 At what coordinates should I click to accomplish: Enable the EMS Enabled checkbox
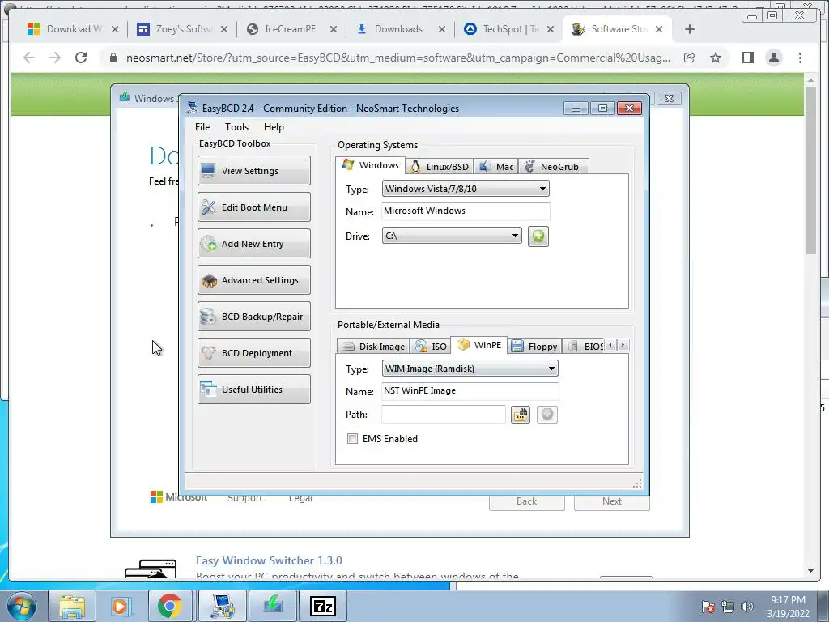(353, 438)
